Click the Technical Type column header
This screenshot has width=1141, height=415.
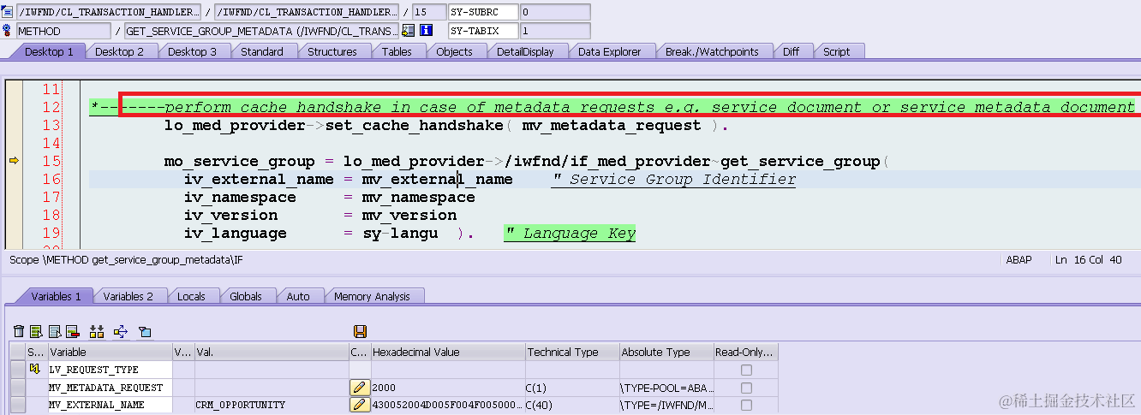click(x=572, y=352)
